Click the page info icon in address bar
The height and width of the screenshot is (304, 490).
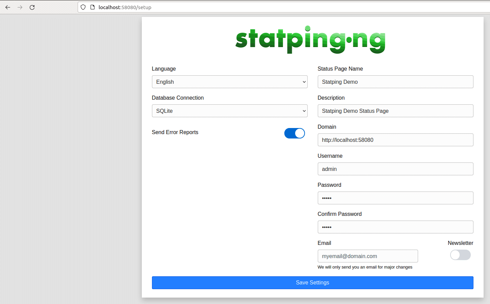(93, 7)
